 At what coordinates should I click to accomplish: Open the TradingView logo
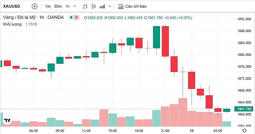point(7,121)
